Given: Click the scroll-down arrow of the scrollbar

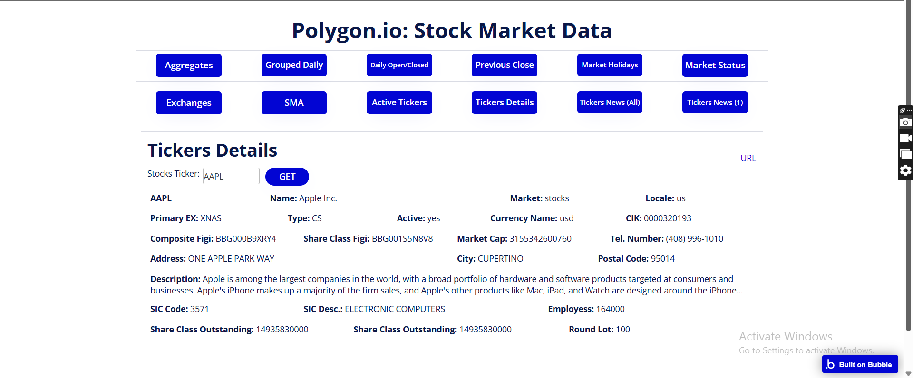Looking at the screenshot, I should [x=908, y=373].
